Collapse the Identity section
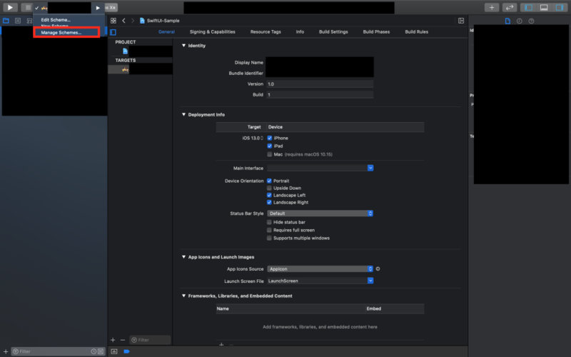 tap(183, 46)
